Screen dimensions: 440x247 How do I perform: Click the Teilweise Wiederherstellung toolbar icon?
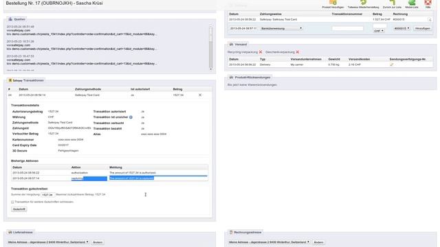[x=363, y=3]
